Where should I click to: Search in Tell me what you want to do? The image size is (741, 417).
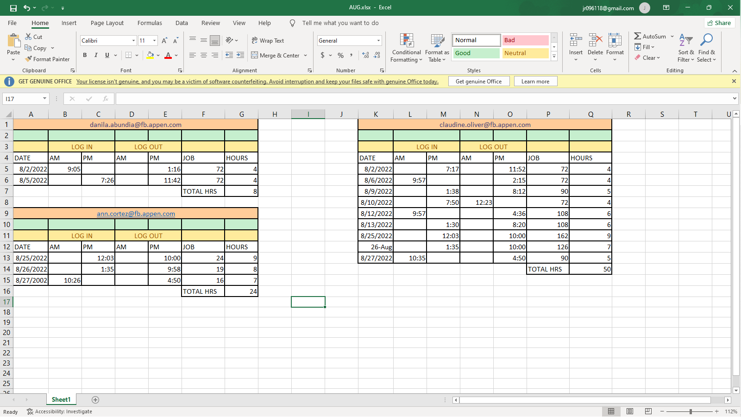[340, 23]
